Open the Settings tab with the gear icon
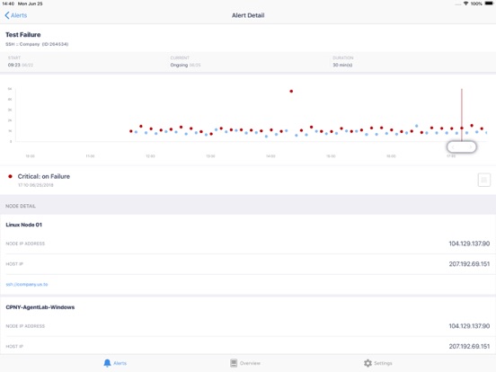Image resolution: width=496 pixels, height=372 pixels. pyautogui.click(x=377, y=363)
